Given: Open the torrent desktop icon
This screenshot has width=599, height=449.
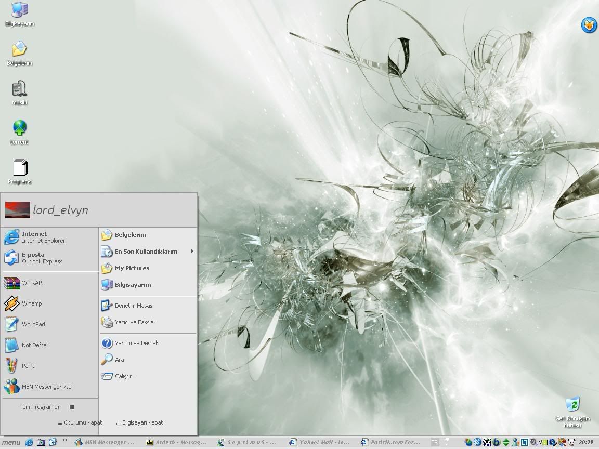Looking at the screenshot, I should [20, 128].
